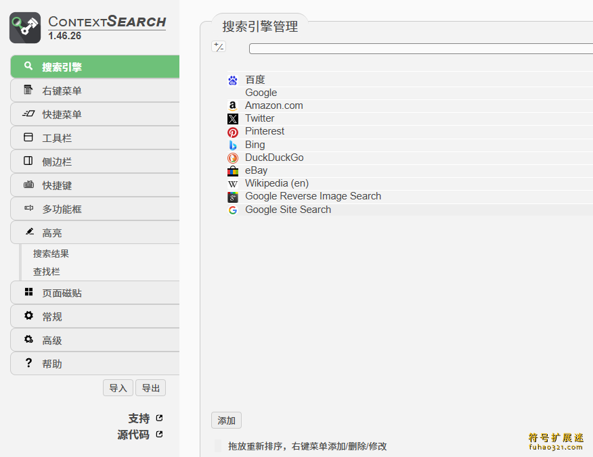Click the highlighter icon beside 高亮
The height and width of the screenshot is (457, 593).
[x=30, y=231]
